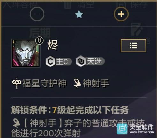Toggle the 主C carry tag
Image resolution: width=157 pixels, height=138 pixels.
pyautogui.click(x=59, y=61)
